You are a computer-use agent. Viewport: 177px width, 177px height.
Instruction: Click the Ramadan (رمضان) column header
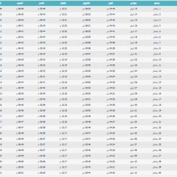[x=157, y=3]
